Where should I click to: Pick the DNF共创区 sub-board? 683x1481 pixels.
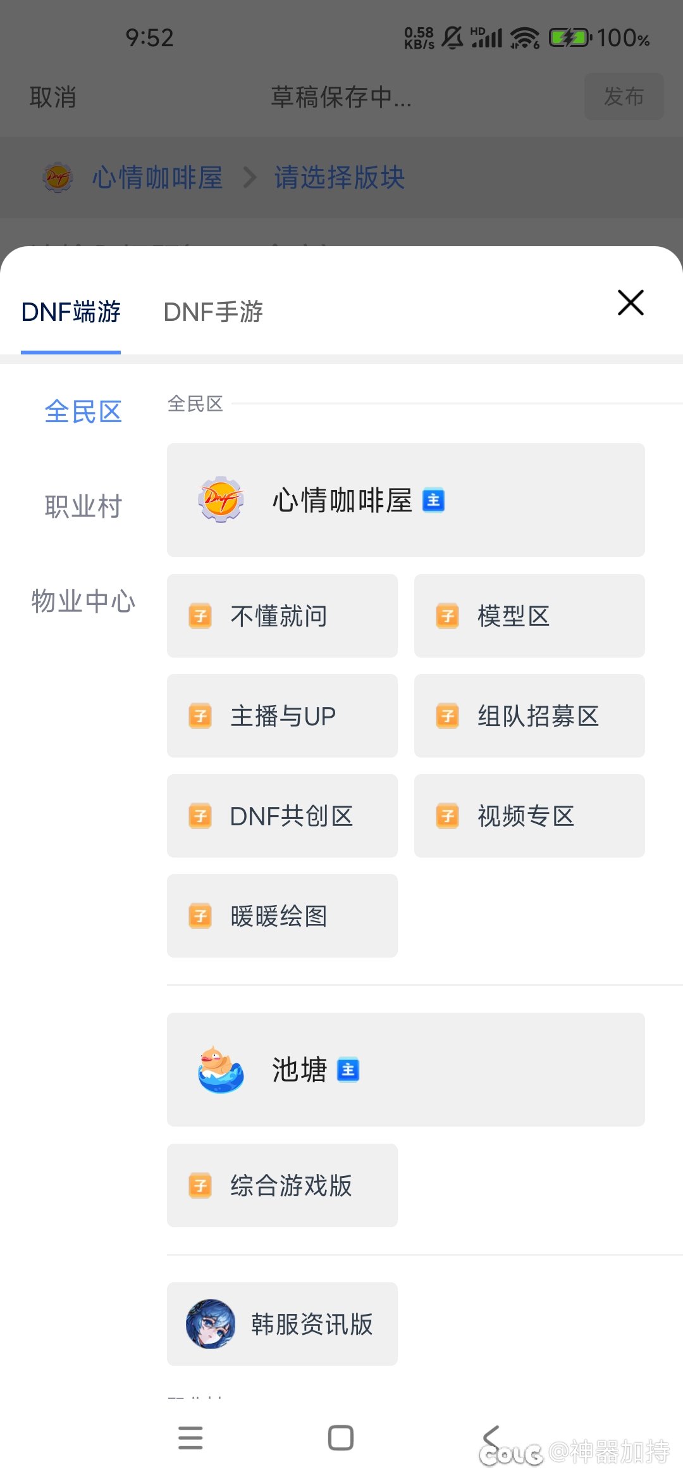pos(282,816)
